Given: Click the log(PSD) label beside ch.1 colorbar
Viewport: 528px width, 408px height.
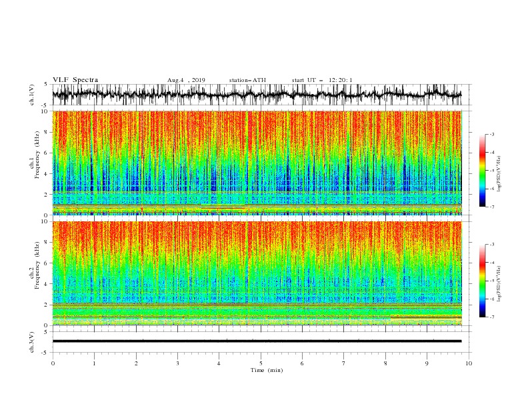Looking at the screenshot, I should [x=499, y=174].
